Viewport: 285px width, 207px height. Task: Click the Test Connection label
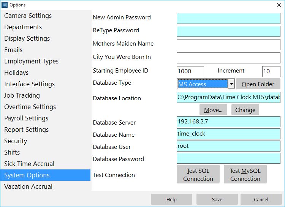click(114, 175)
